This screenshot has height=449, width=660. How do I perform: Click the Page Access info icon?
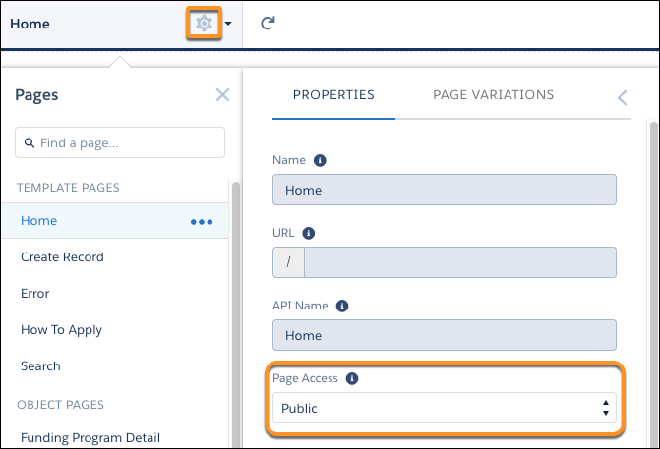tap(352, 378)
